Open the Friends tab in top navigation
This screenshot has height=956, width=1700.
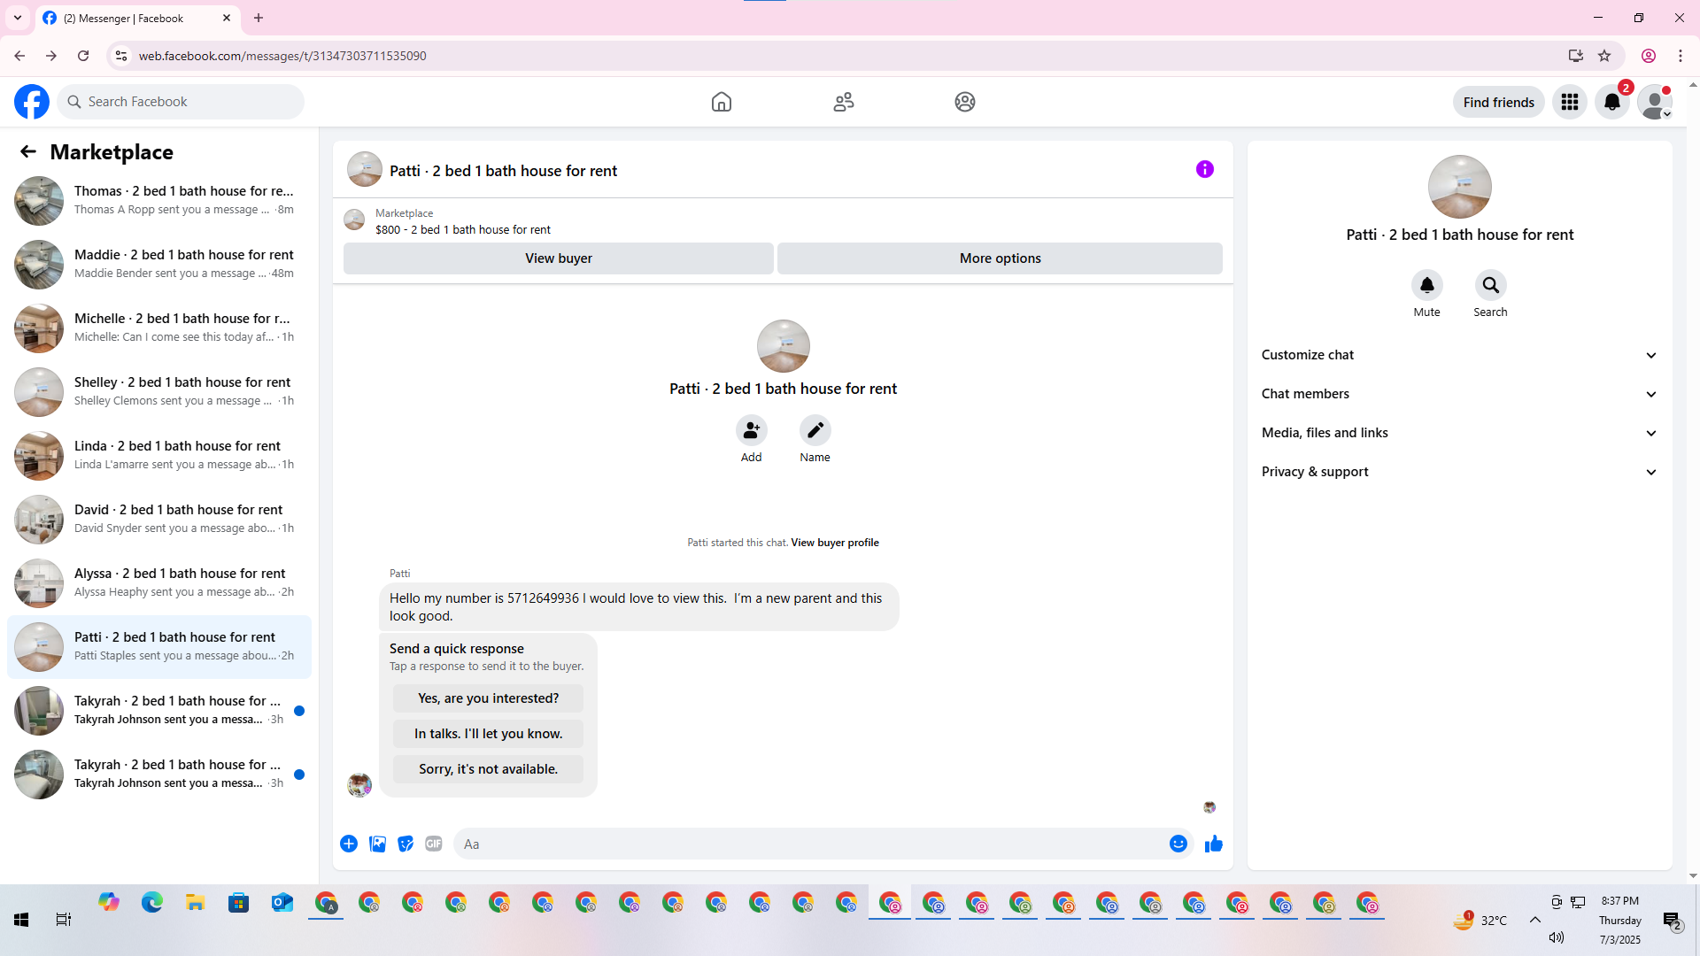pos(843,102)
